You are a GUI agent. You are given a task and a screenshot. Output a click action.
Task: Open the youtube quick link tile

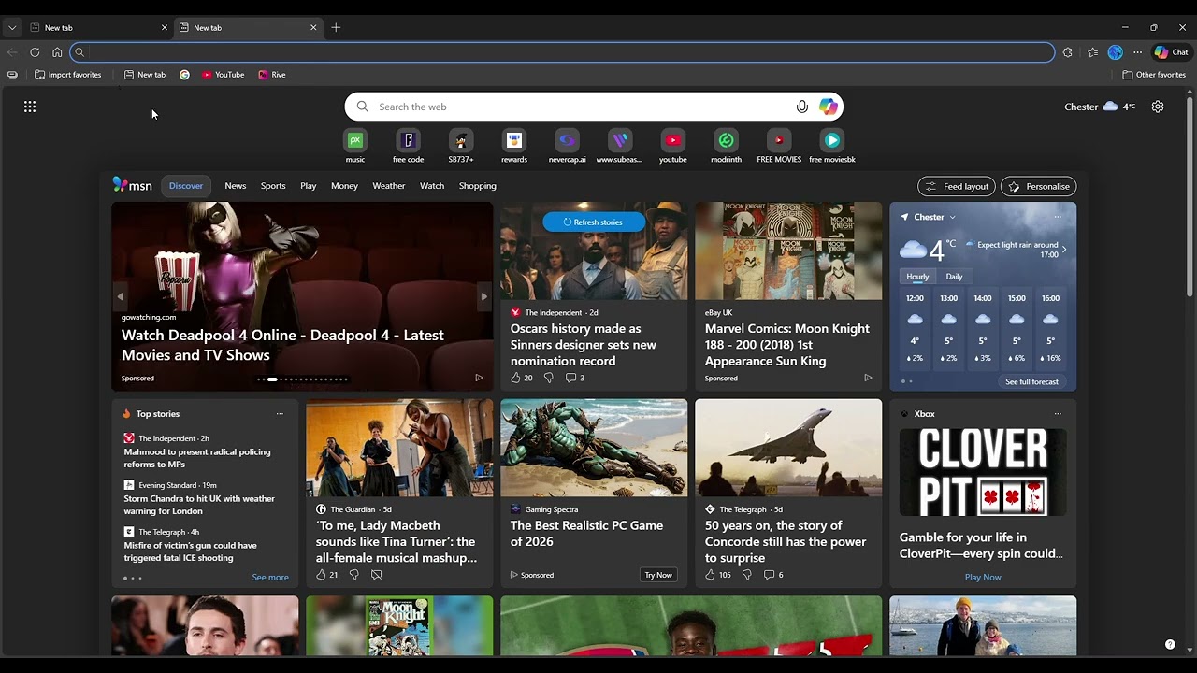672,140
